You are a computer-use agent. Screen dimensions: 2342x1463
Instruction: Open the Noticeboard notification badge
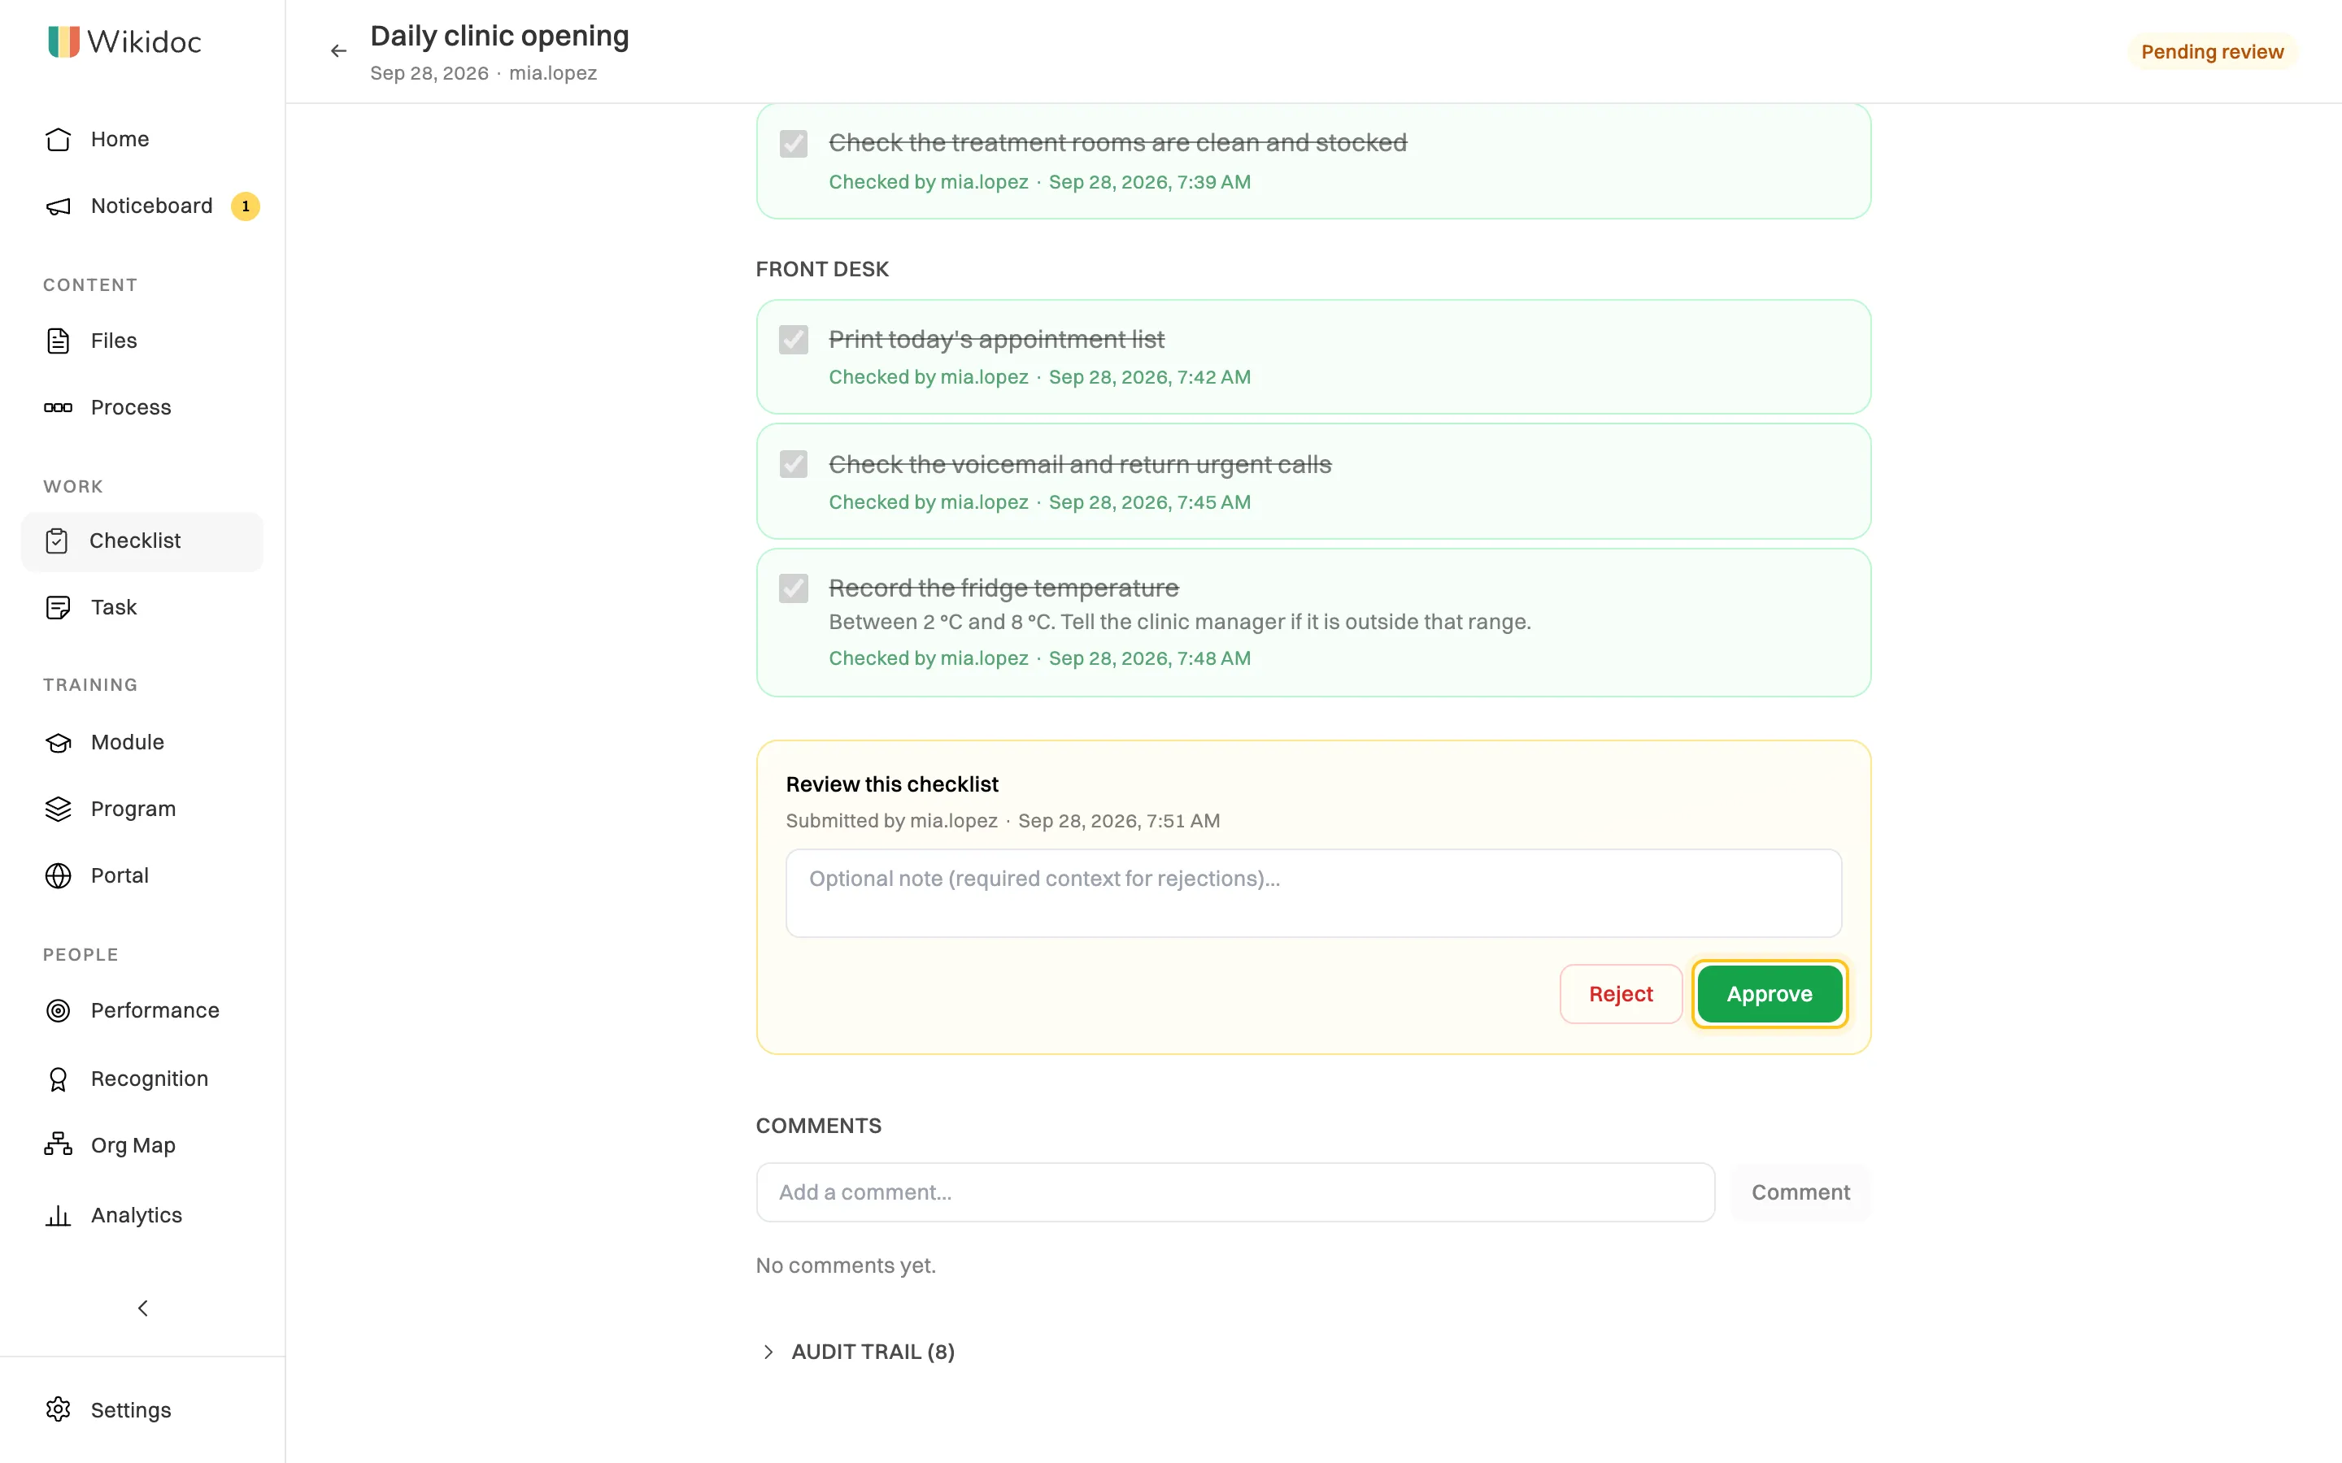click(245, 206)
